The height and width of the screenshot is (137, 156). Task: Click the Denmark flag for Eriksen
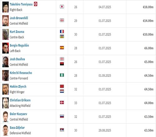(x=62, y=102)
